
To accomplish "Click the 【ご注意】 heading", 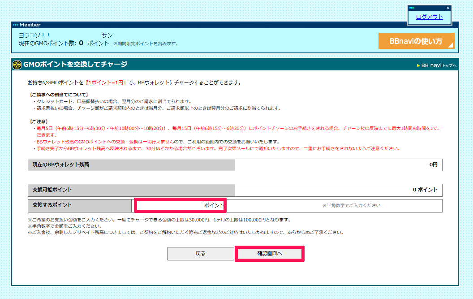I will pyautogui.click(x=39, y=121).
